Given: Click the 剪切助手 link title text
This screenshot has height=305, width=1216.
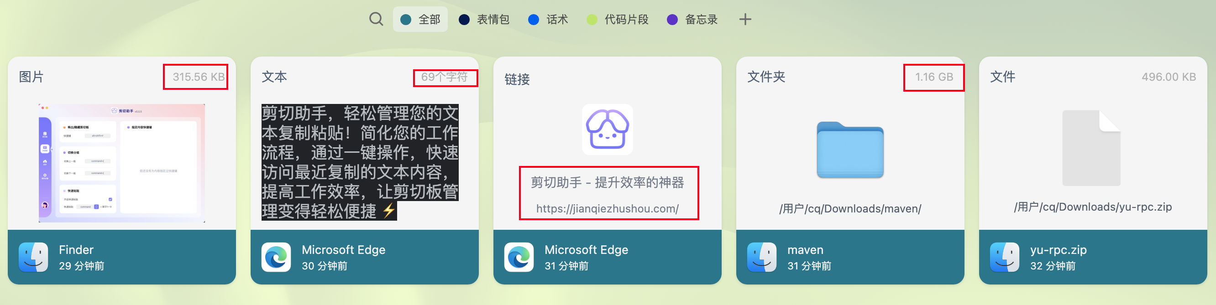Looking at the screenshot, I should click(x=607, y=182).
